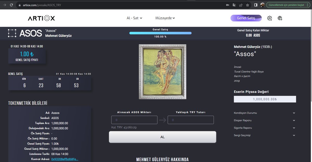
Task: Click the Tuval Üzerine Yağlı Boya text
Action: click(249, 72)
